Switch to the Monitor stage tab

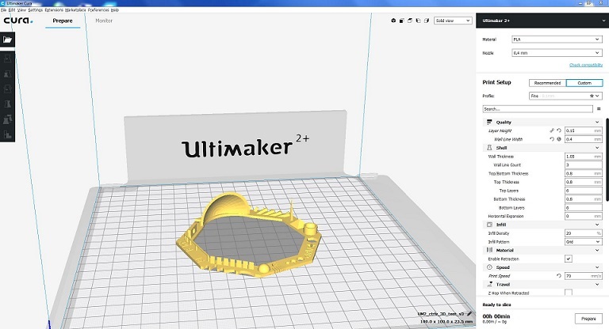point(104,21)
